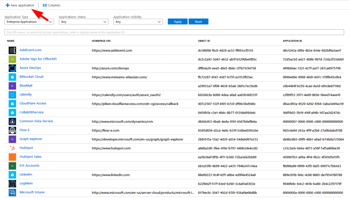Screen dimensions: 349x198
Task: Focus the application search field
Action: tap(174, 32)
